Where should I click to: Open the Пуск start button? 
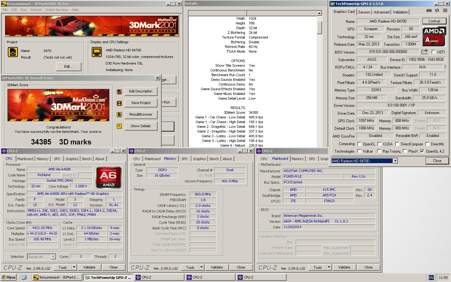pyautogui.click(x=9, y=277)
